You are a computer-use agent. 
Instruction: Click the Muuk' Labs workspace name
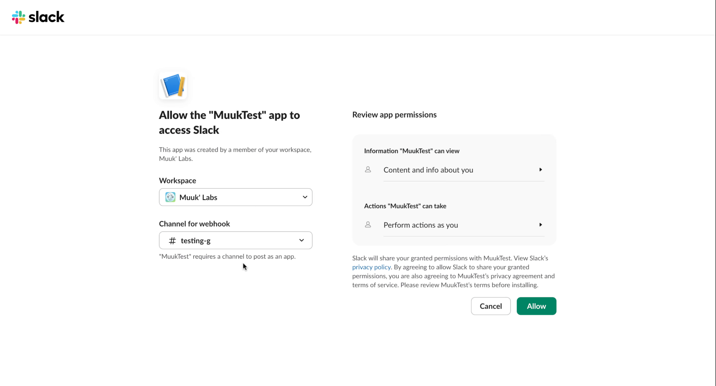click(x=198, y=197)
